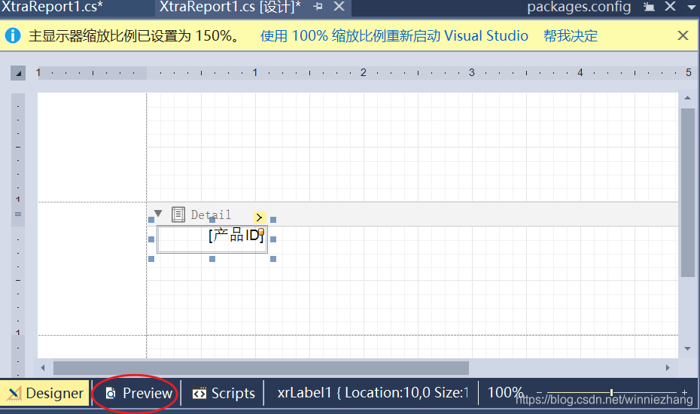Dismiss the yellow scaling notification bar

coord(683,35)
